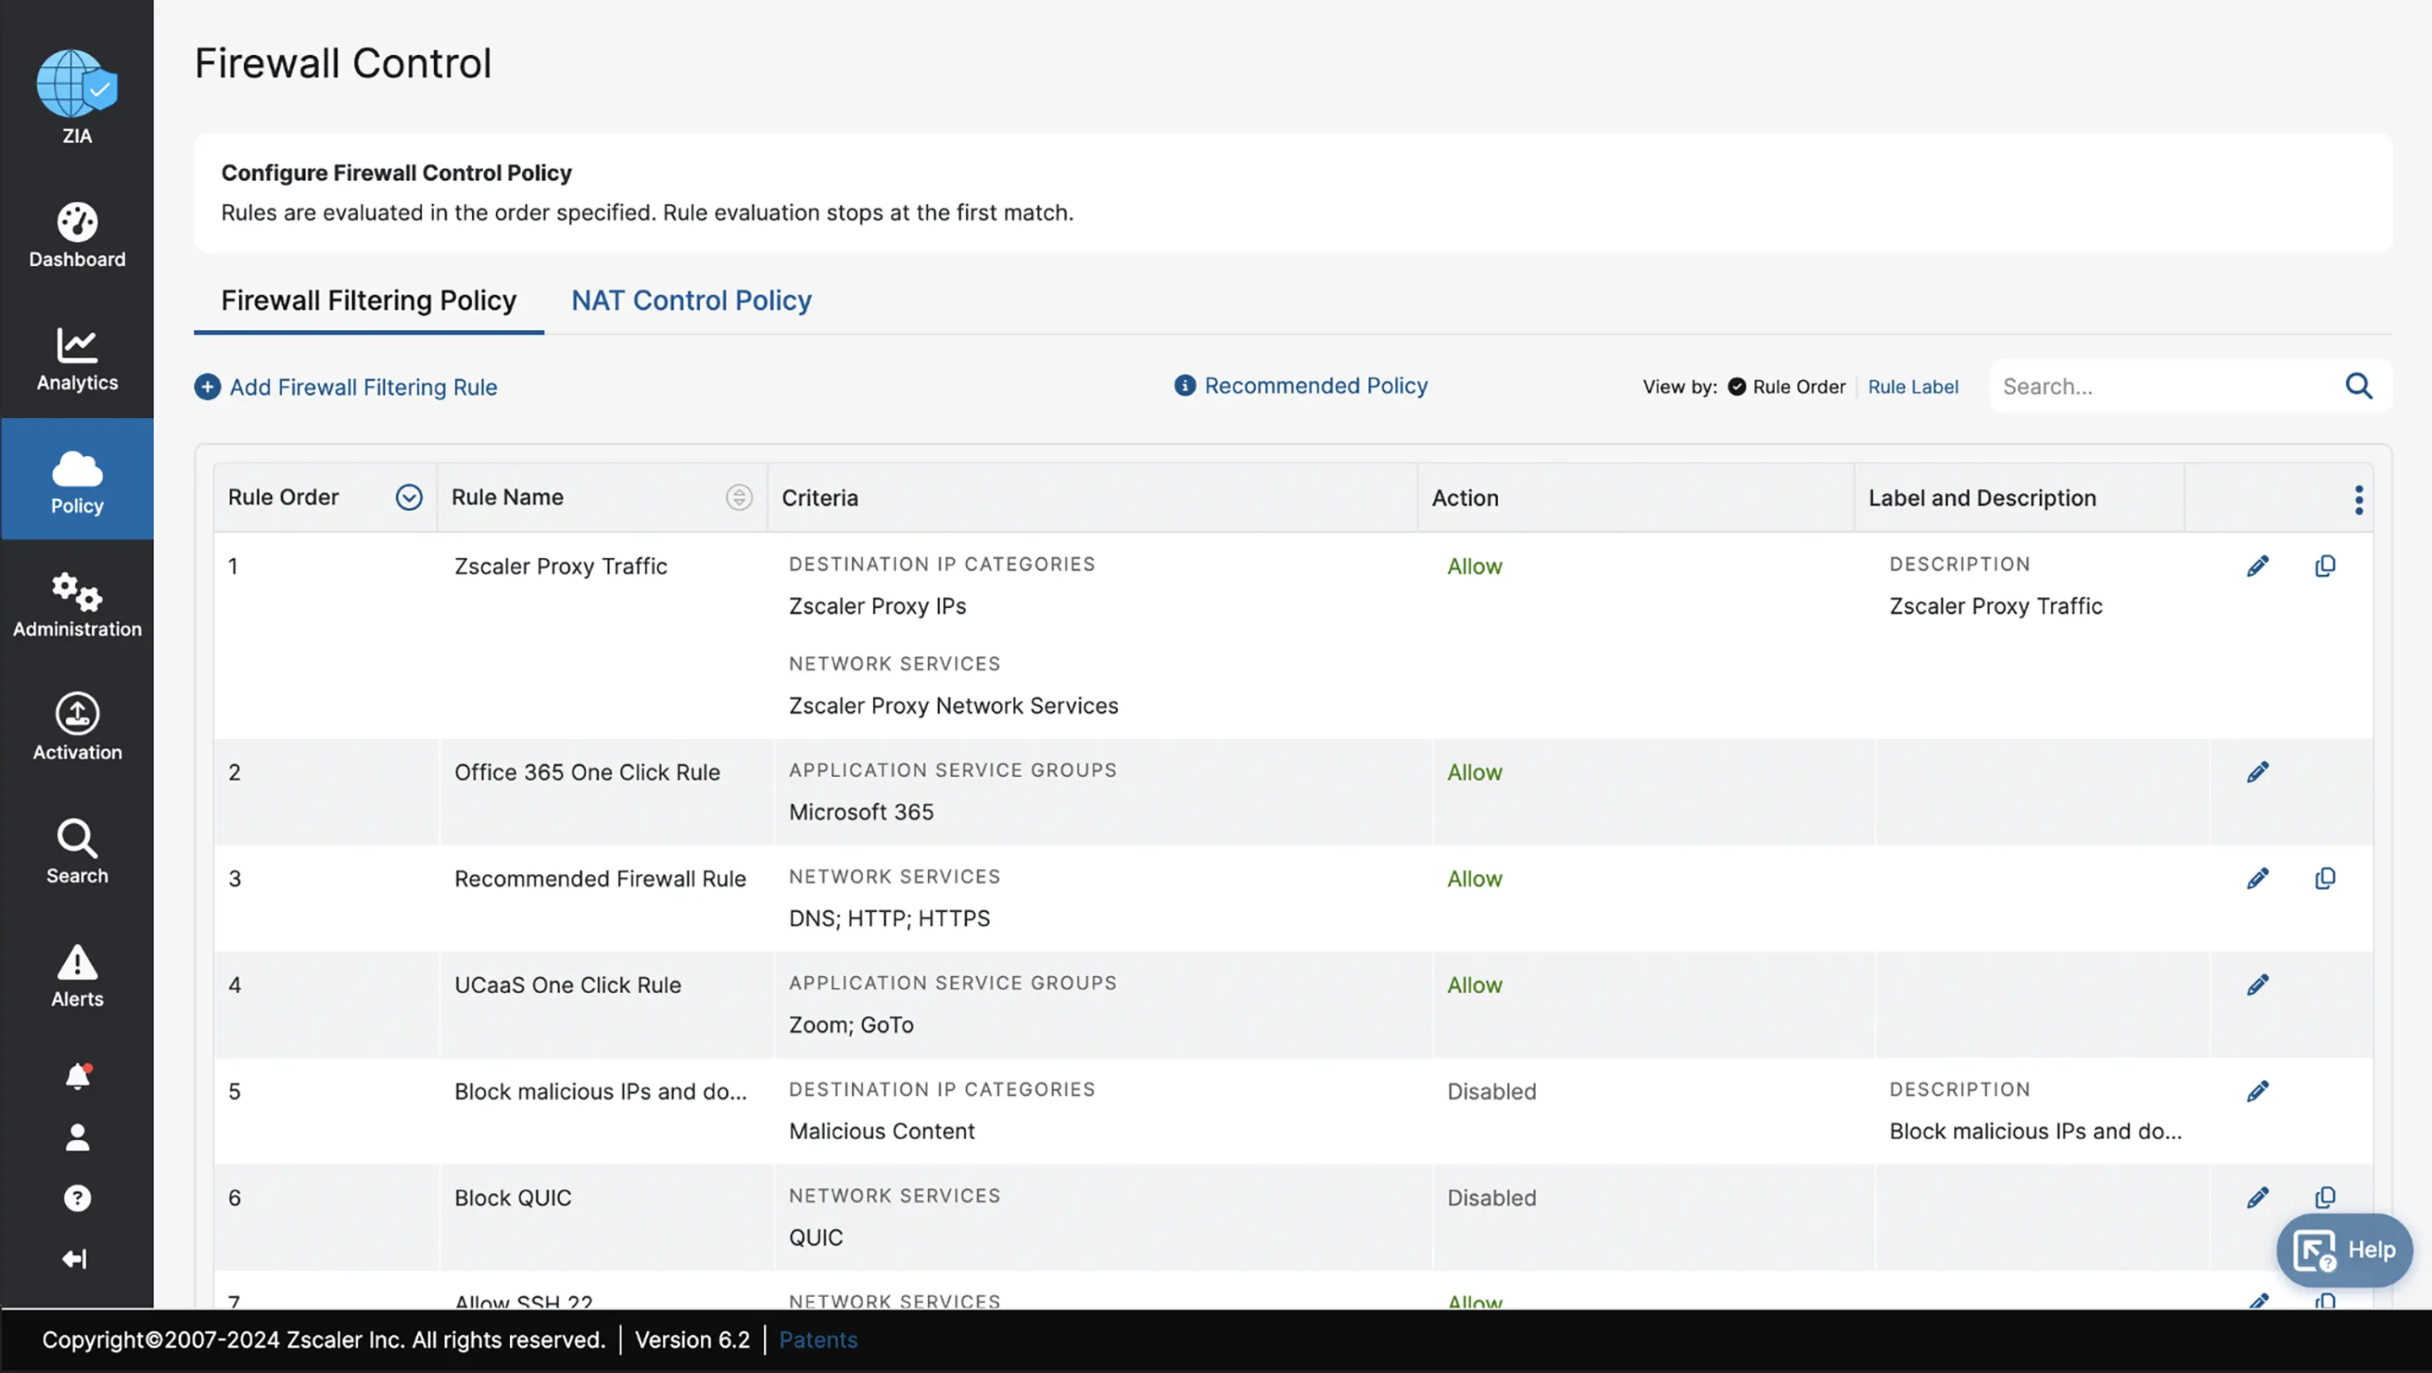
Task: Switch view to Rule Label
Action: [1912, 386]
